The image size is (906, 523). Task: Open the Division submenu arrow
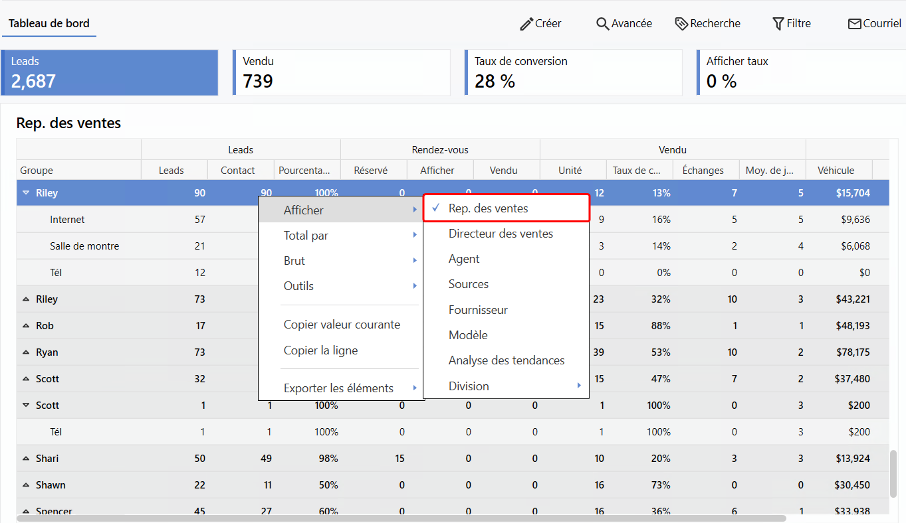click(578, 386)
